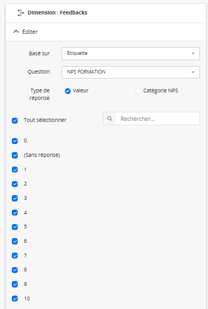Click the dropdown arrow of Etiquette field

pyautogui.click(x=193, y=53)
